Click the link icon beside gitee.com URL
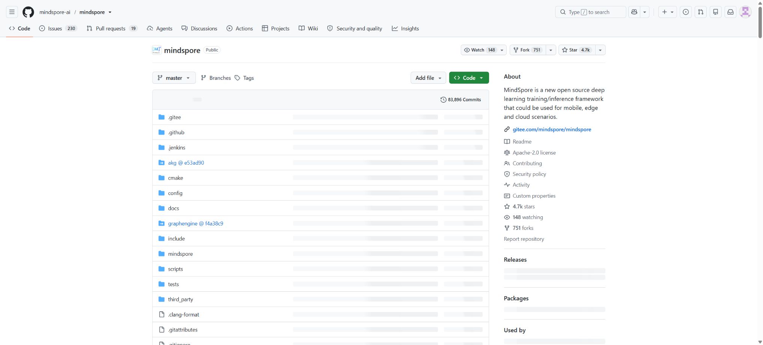Screen dimensions: 763x345 [x=507, y=129]
